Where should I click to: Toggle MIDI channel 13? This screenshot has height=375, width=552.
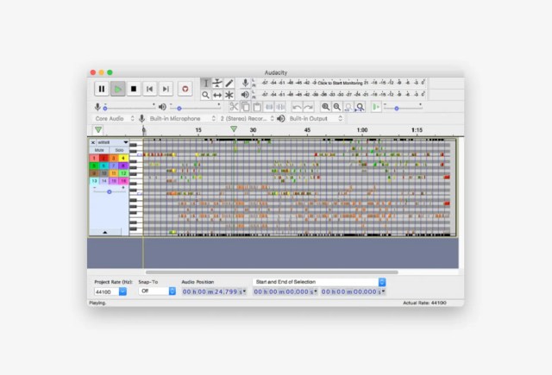click(94, 181)
